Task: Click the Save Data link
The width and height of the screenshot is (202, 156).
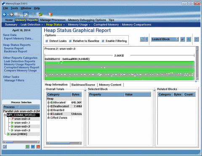Action: [10, 35]
